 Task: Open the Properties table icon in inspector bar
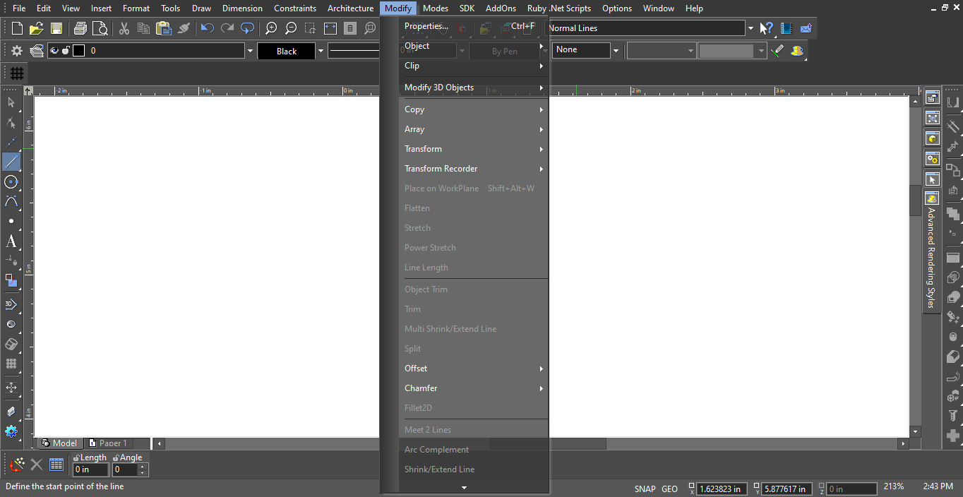pyautogui.click(x=56, y=465)
